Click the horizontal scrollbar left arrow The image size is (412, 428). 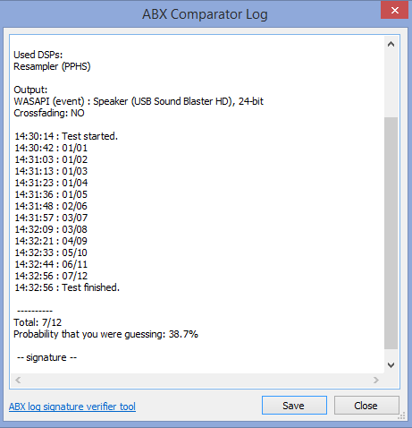pos(18,380)
